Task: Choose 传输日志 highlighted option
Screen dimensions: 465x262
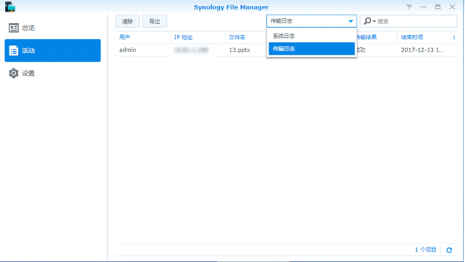Action: point(311,49)
